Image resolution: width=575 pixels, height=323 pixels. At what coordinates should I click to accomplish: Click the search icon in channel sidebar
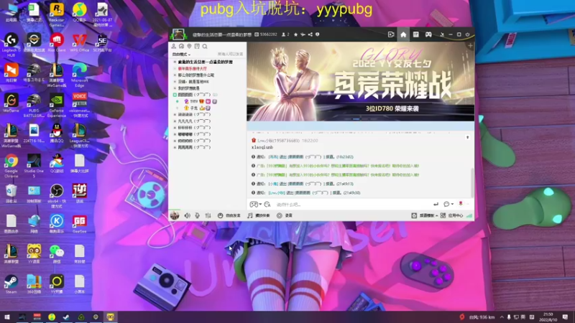click(x=205, y=47)
